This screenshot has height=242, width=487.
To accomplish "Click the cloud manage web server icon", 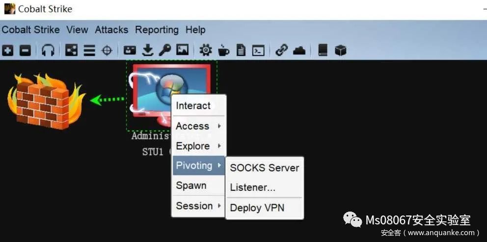I will coord(299,50).
